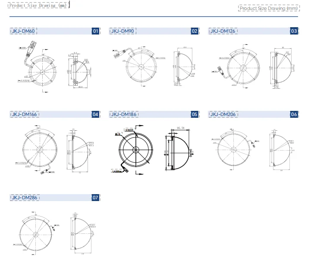Click the number badge 01
Image resolution: width=314 pixels, height=261 pixels.
(x=95, y=31)
